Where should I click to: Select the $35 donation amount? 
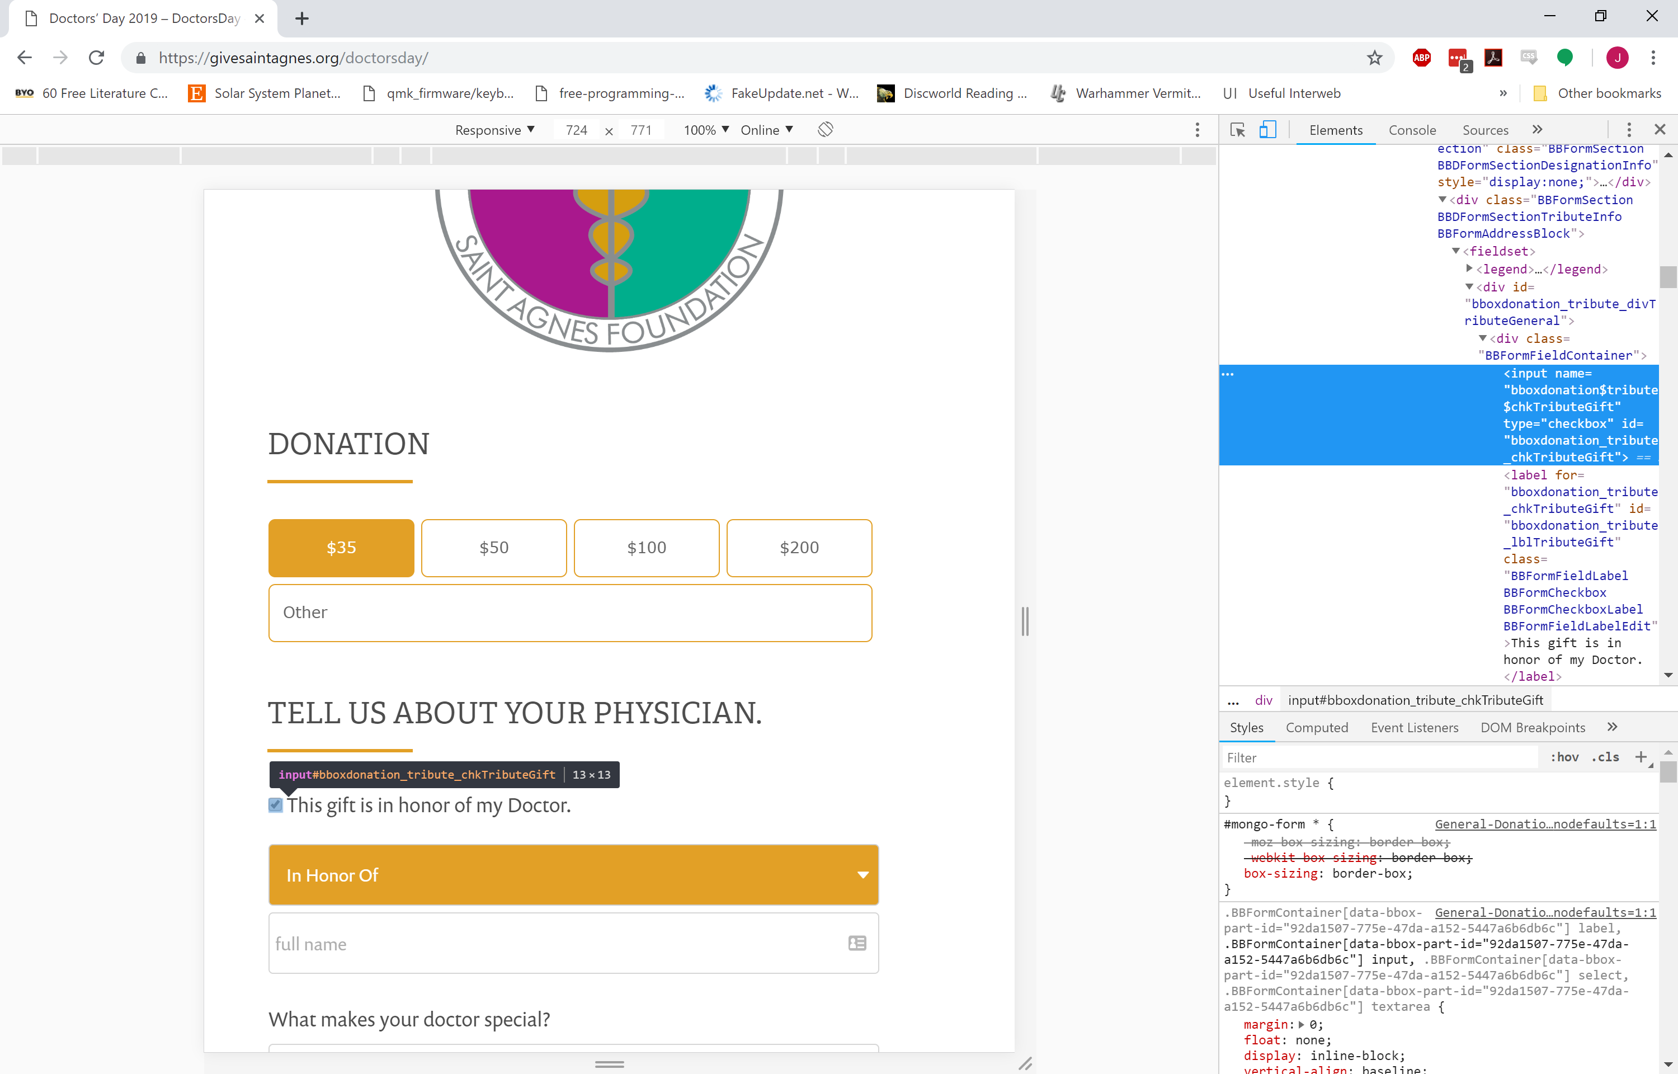tap(341, 548)
